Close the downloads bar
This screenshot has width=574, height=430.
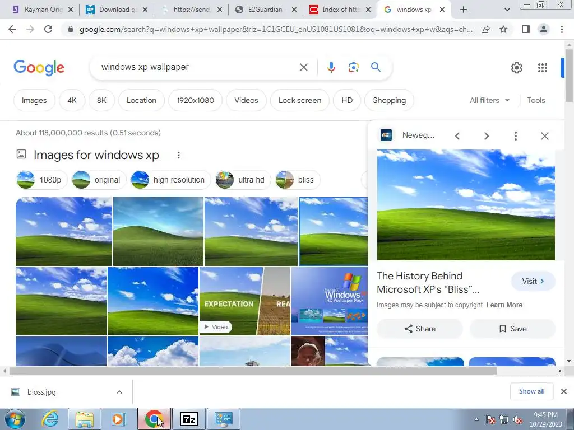pyautogui.click(x=564, y=391)
